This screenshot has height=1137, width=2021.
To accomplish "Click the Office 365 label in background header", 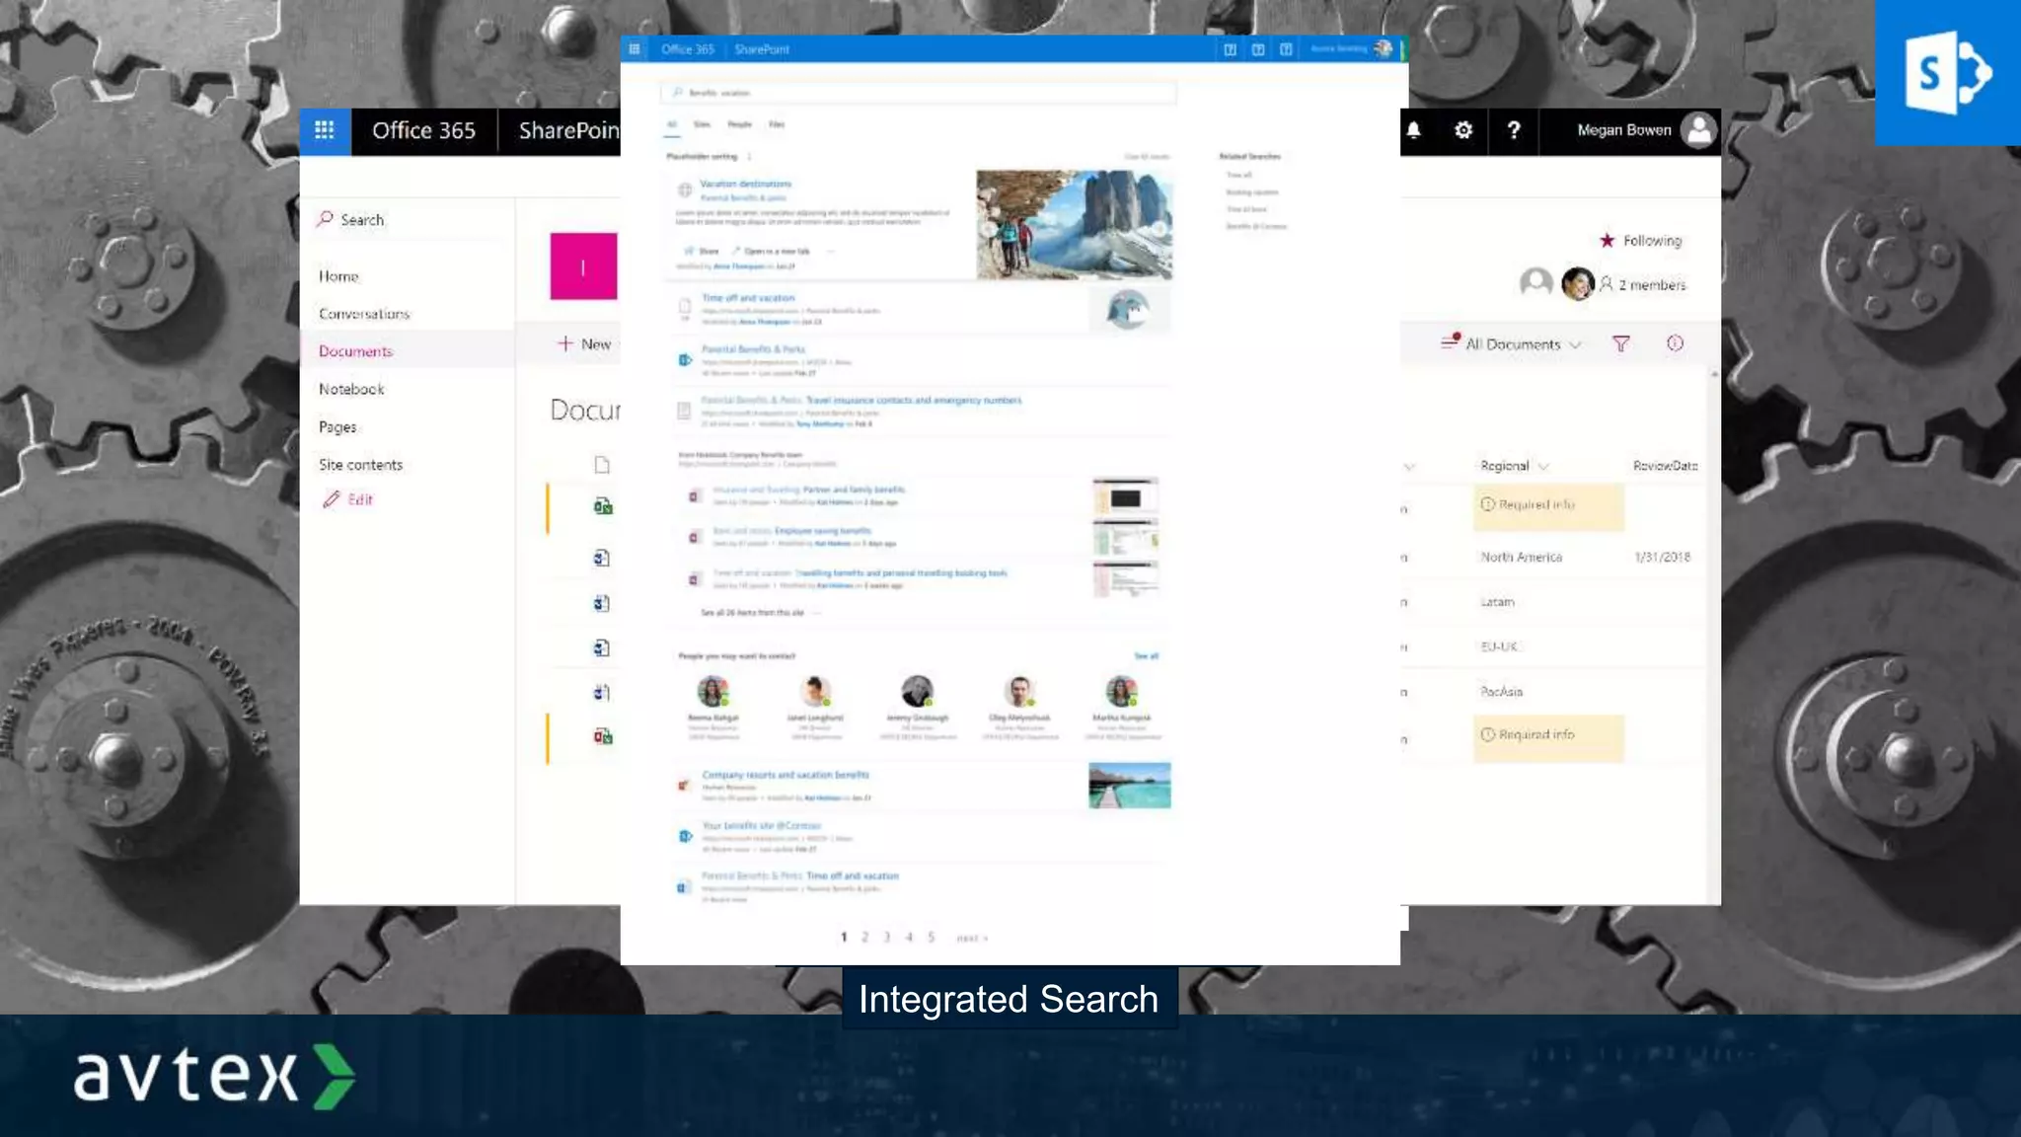I will pyautogui.click(x=423, y=130).
